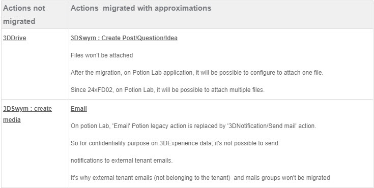
Task: Select the word 'migrated' in first header cell
Action: tap(19, 21)
